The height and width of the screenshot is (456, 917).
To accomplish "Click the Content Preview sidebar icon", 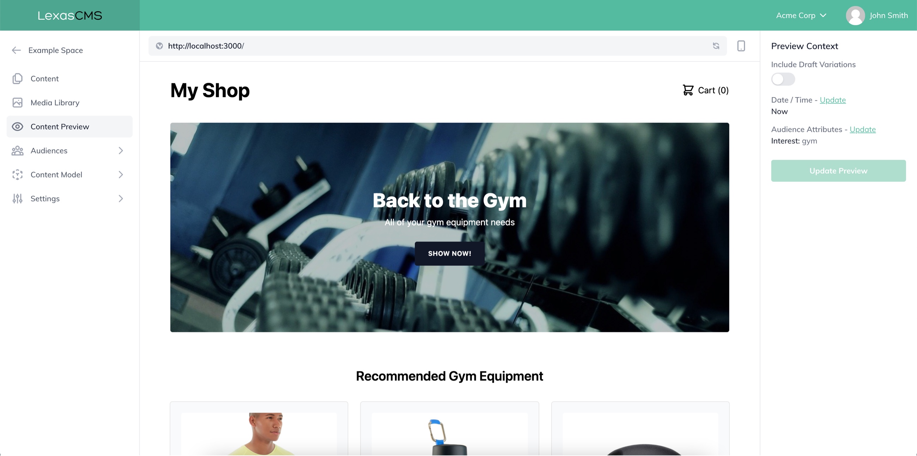I will tap(18, 126).
